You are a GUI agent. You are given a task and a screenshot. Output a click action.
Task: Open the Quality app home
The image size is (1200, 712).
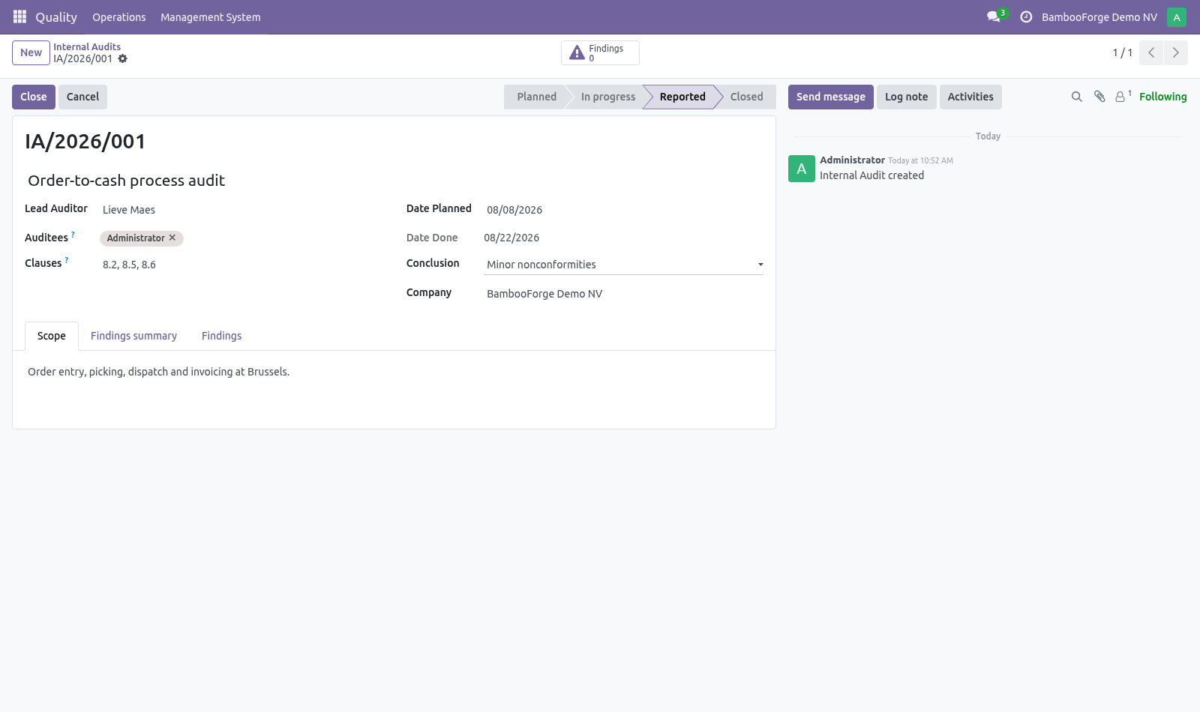[x=56, y=16]
